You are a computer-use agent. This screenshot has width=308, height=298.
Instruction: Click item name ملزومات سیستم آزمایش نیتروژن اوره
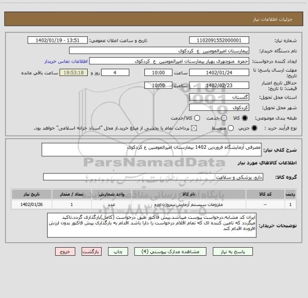(189, 204)
